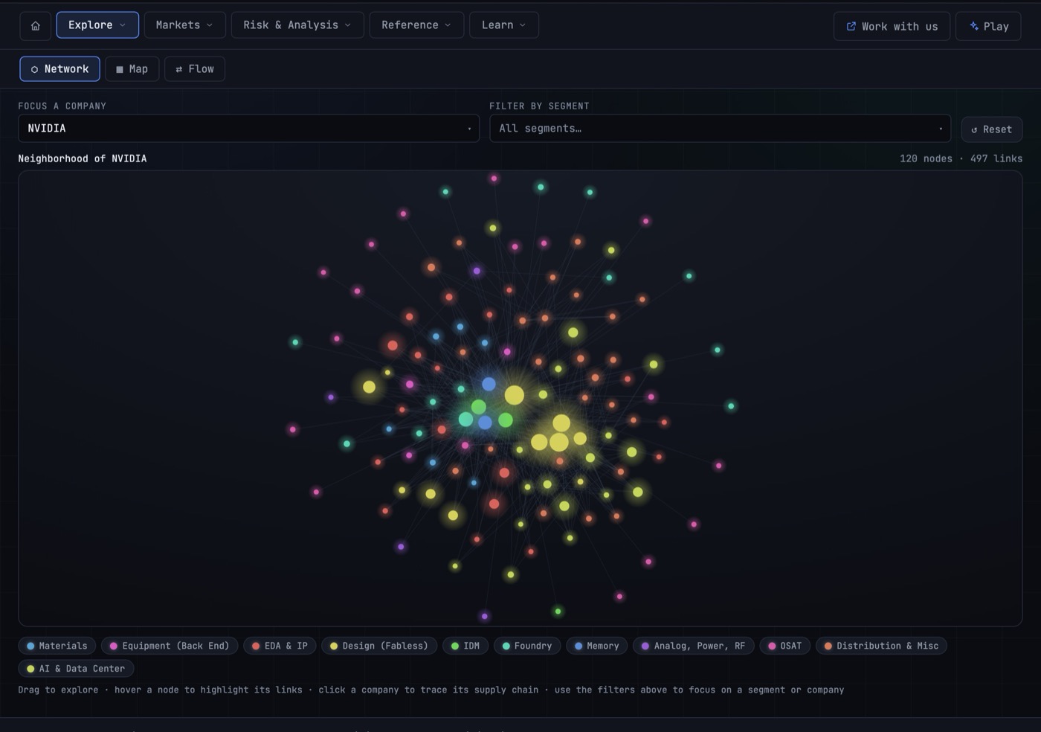Click the blue Materials color dot
Screen dimensions: 1041x732
(30, 646)
